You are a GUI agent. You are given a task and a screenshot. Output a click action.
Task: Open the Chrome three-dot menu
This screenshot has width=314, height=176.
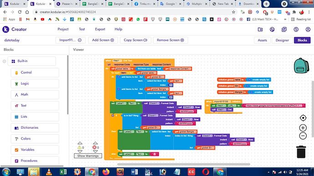(309, 12)
